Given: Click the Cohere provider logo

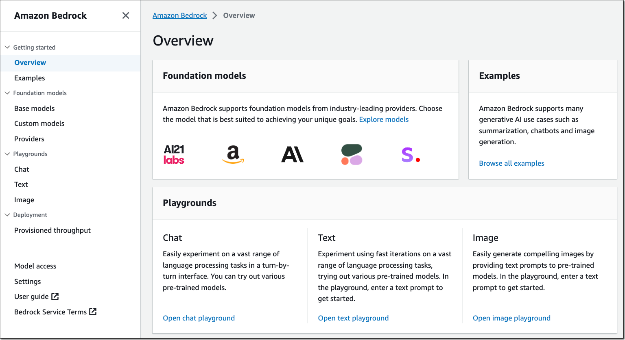Looking at the screenshot, I should 352,155.
